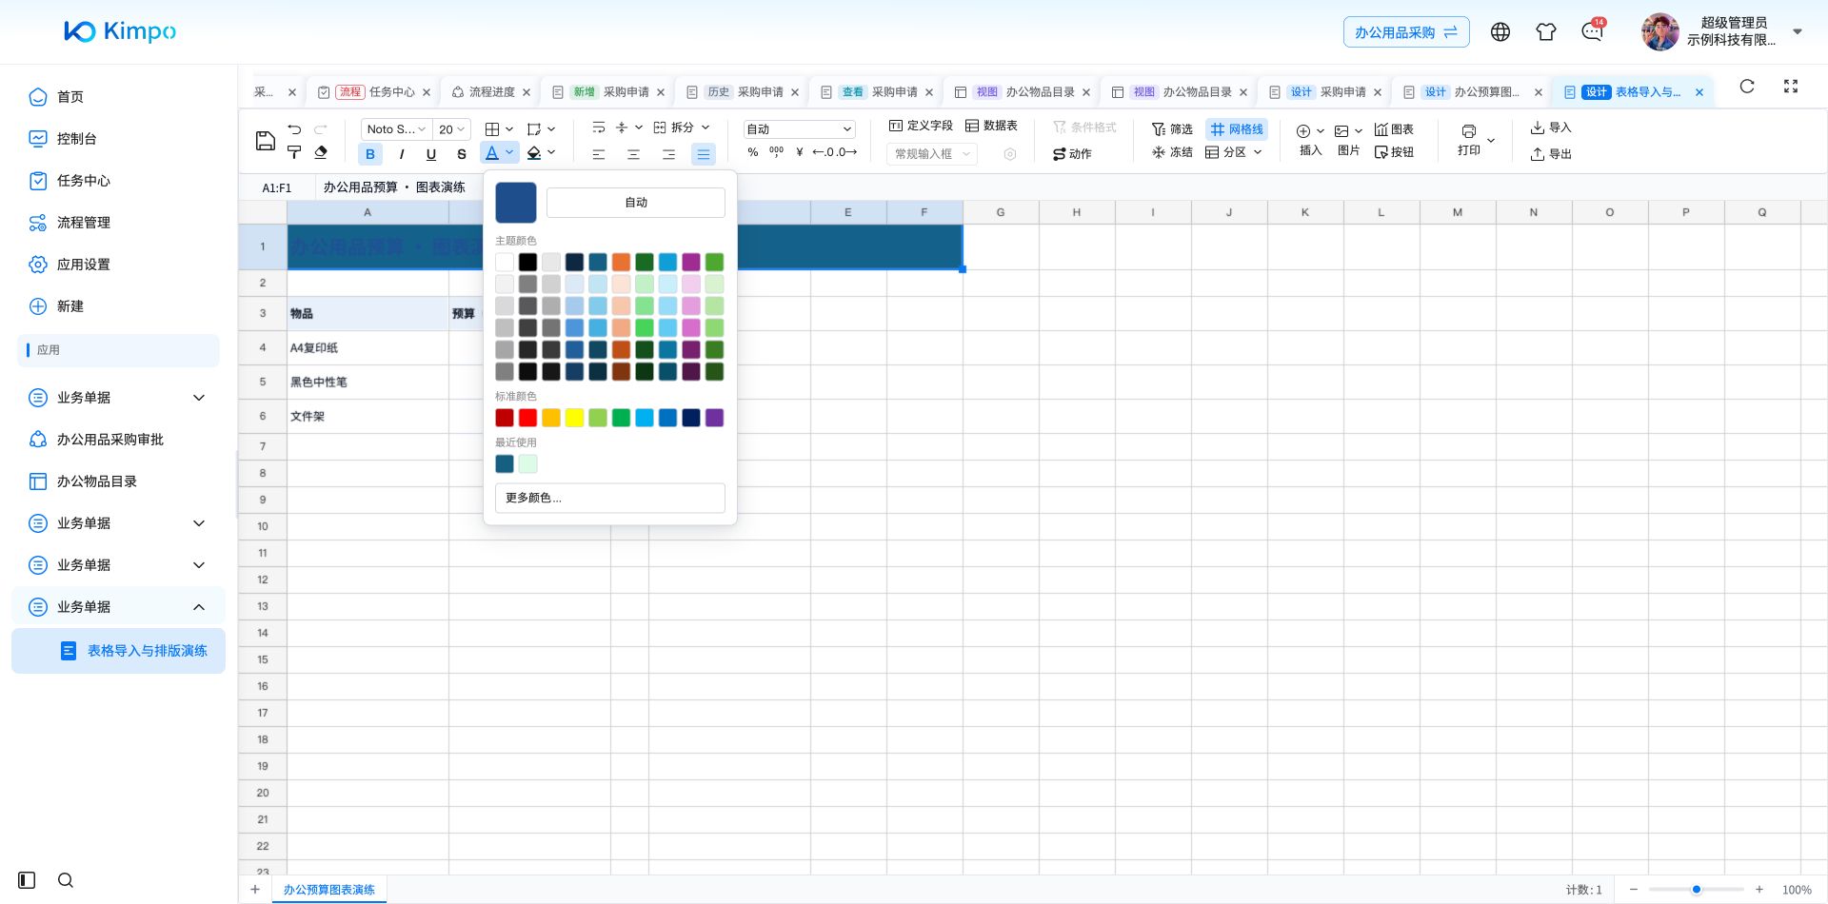Open the font size 20 dropdown
The image size is (1828, 904).
tap(451, 129)
